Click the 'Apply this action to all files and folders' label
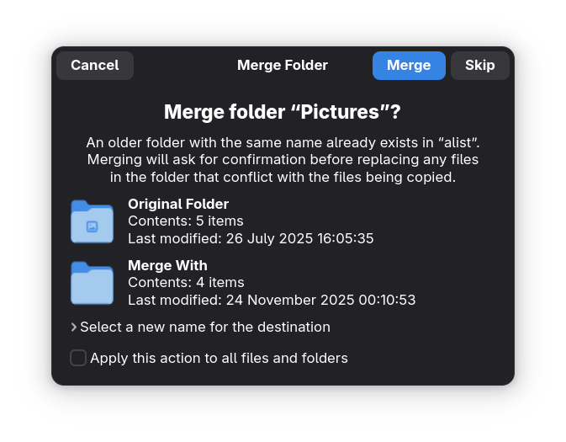 pyautogui.click(x=219, y=358)
